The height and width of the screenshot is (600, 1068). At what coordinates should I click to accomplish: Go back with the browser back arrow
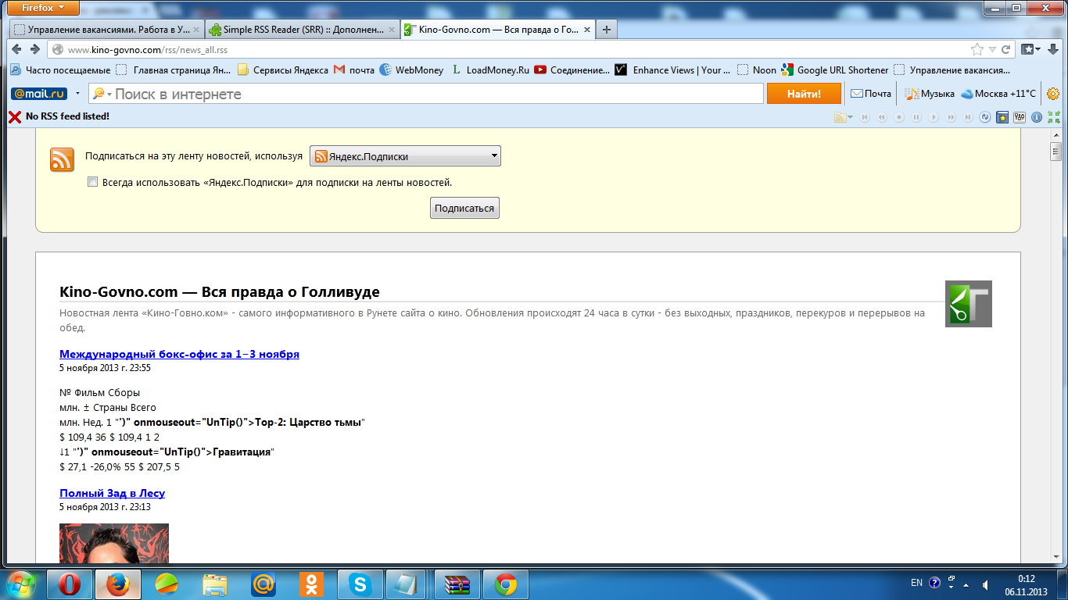16,49
